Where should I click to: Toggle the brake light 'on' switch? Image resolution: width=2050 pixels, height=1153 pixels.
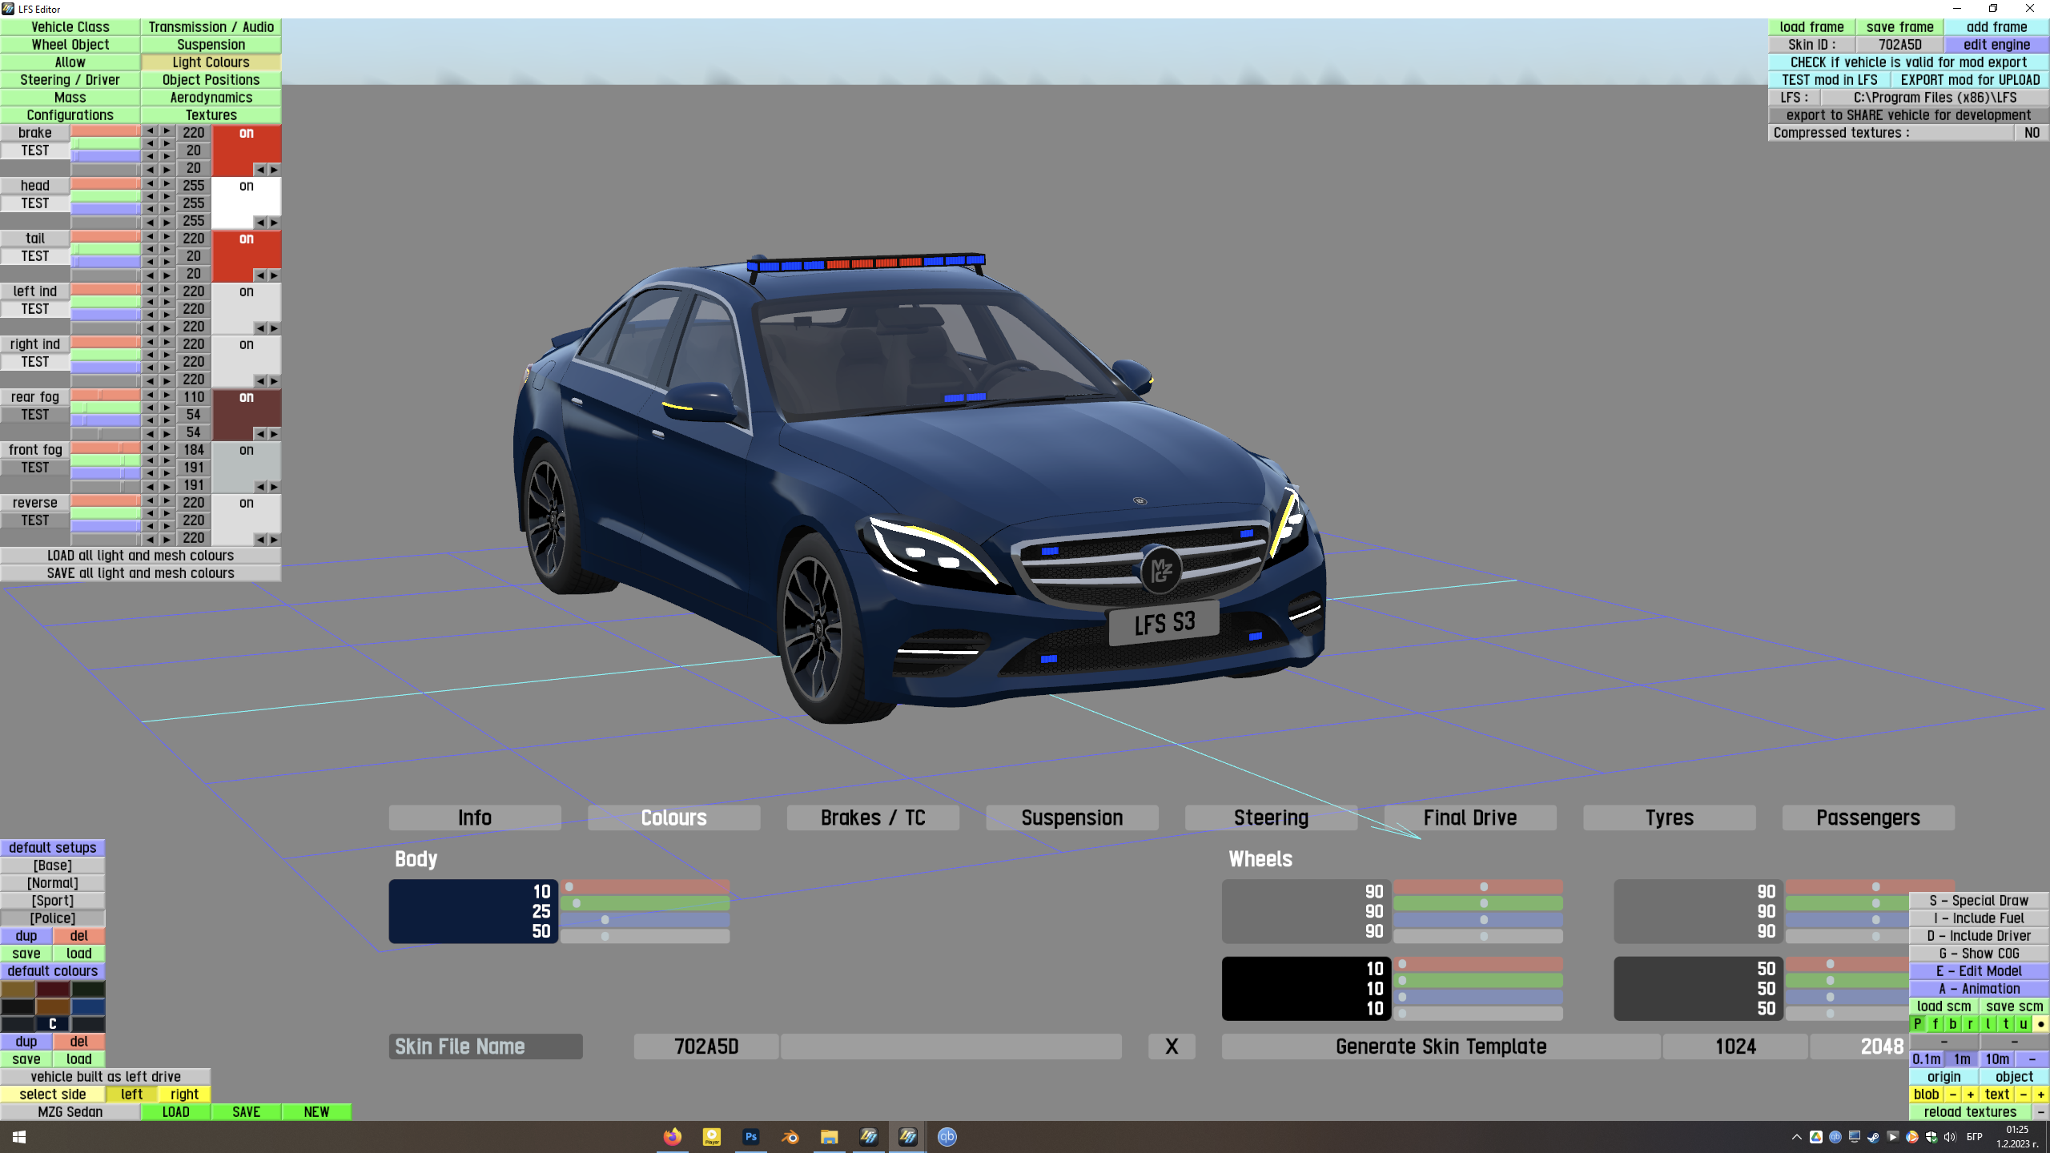247,134
